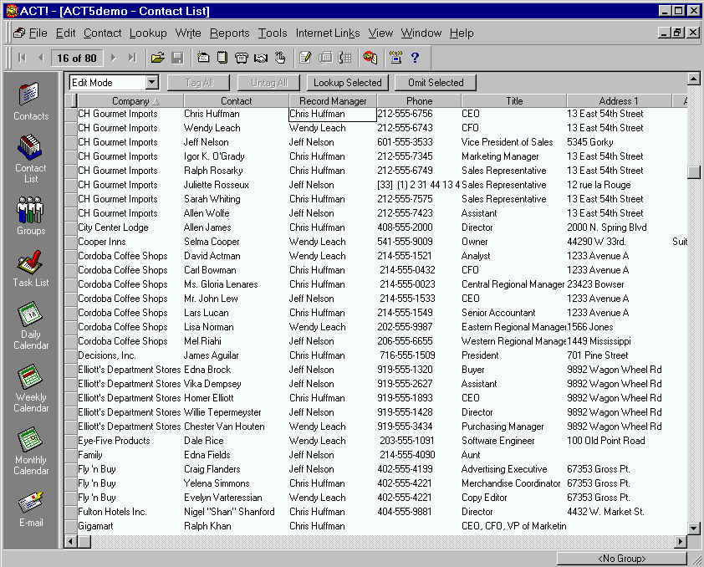Go to the previous contact record
The height and width of the screenshot is (567, 704).
[x=41, y=58]
